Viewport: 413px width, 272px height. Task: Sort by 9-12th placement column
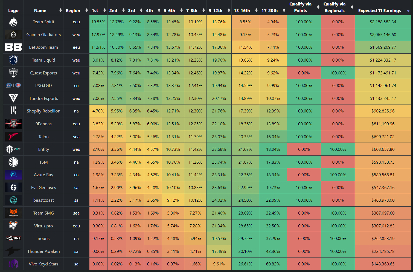[x=228, y=10]
